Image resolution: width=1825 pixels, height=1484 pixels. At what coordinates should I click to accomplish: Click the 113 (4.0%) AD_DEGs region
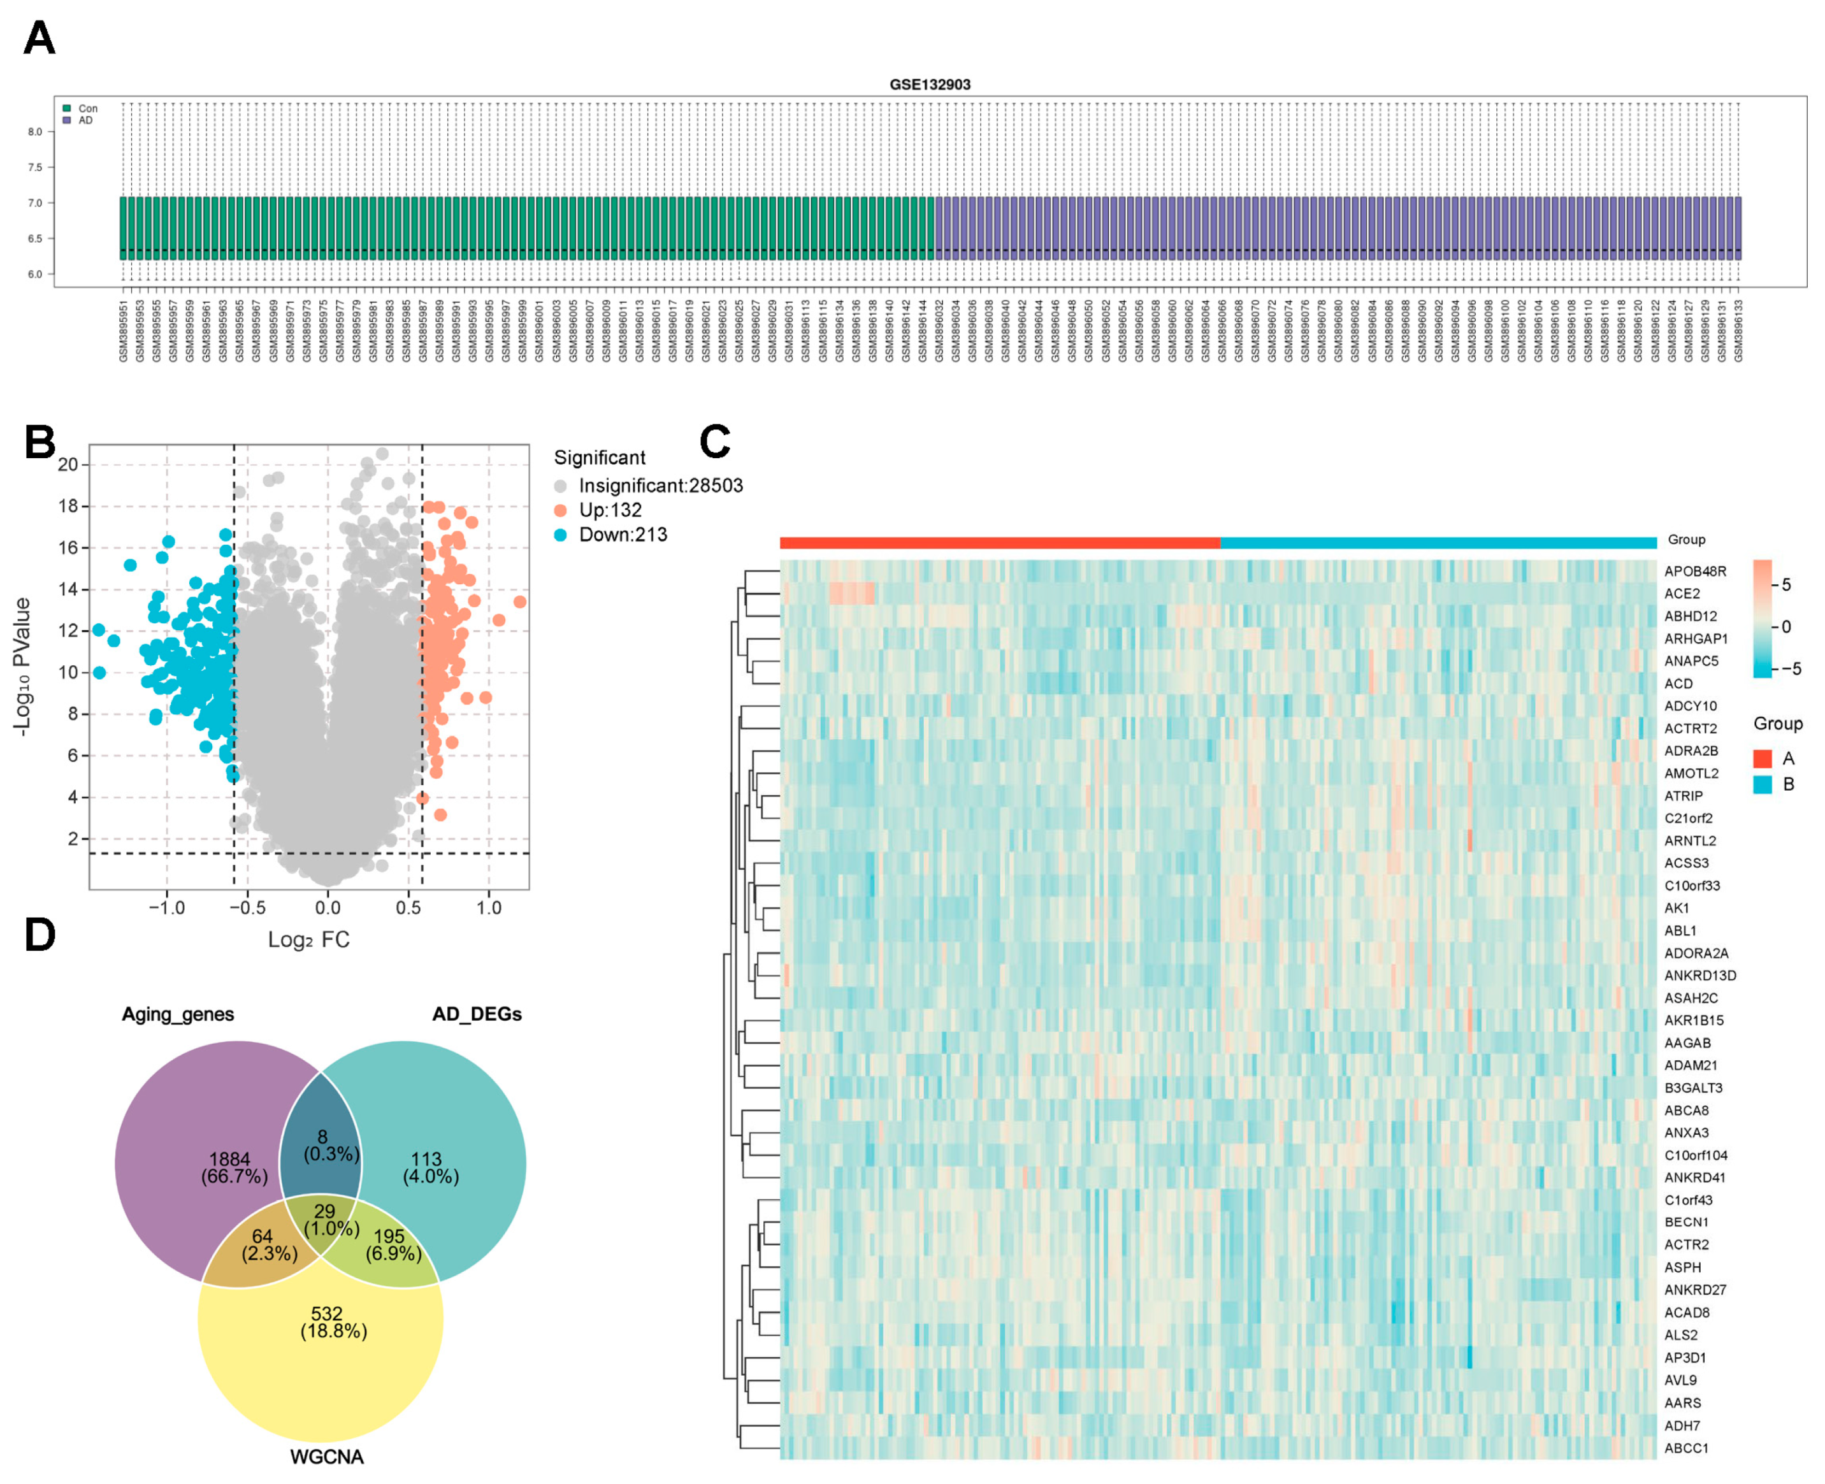430,1168
